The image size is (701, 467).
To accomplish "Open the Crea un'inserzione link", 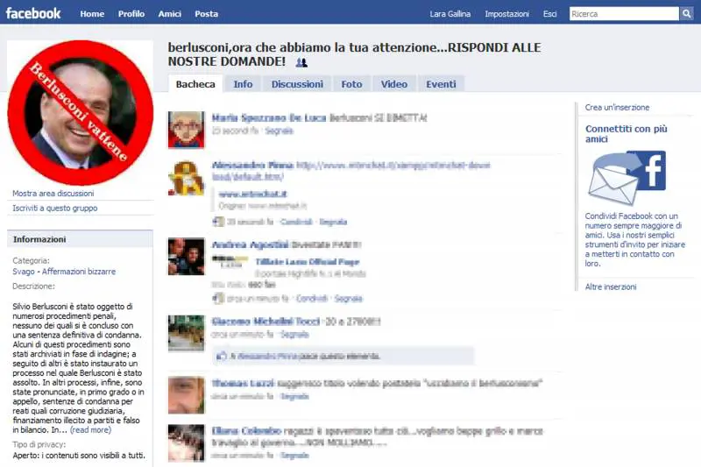I will (617, 108).
